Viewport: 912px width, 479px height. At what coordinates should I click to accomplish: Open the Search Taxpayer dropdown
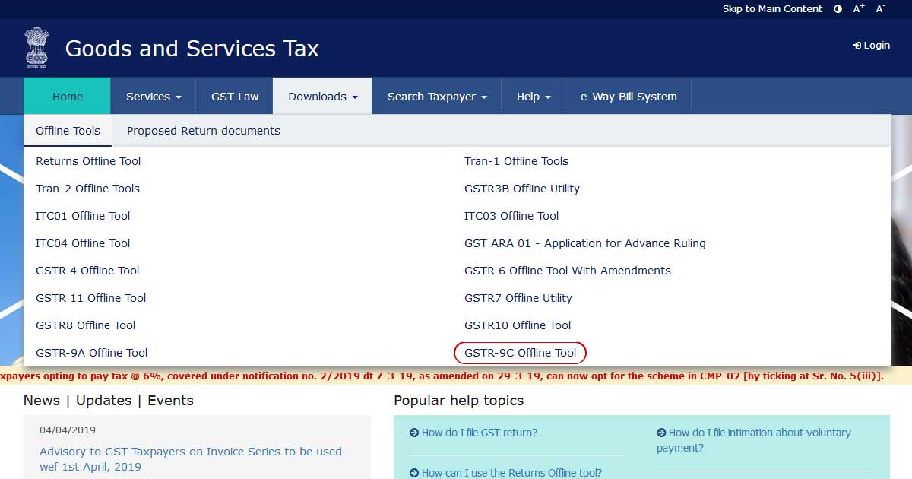pyautogui.click(x=435, y=96)
